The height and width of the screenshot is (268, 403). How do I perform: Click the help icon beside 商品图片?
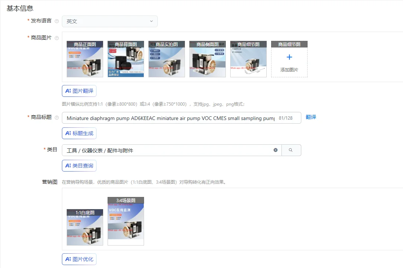57,38
